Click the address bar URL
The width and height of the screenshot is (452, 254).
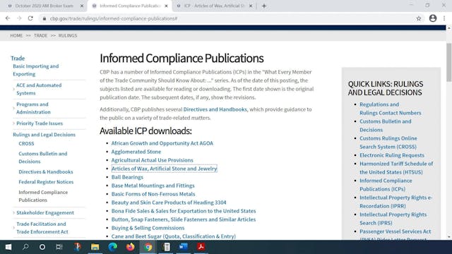(114, 18)
